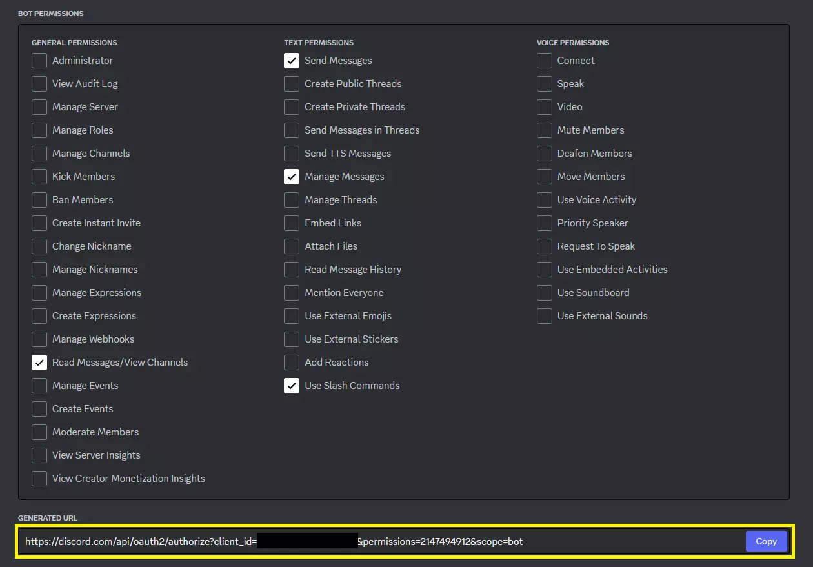
Task: Enable the Administrator permission checkbox
Action: coord(39,61)
